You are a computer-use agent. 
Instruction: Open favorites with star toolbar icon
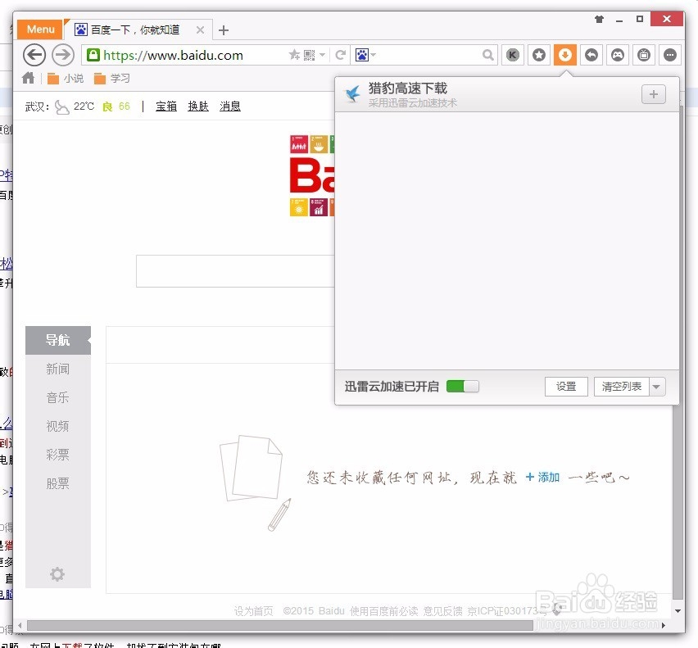[539, 55]
